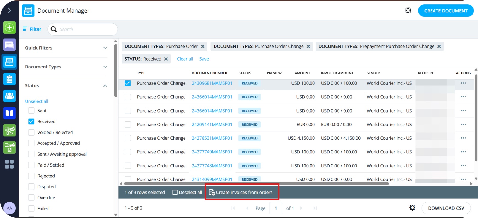Expand the Quick Filters section

click(x=105, y=48)
